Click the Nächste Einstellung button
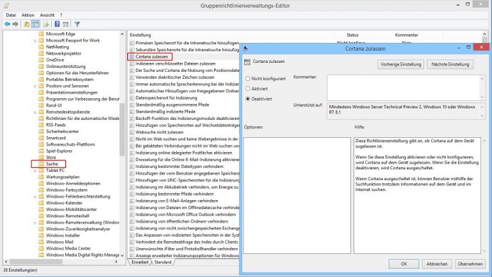The height and width of the screenshot is (277, 492). click(450, 64)
